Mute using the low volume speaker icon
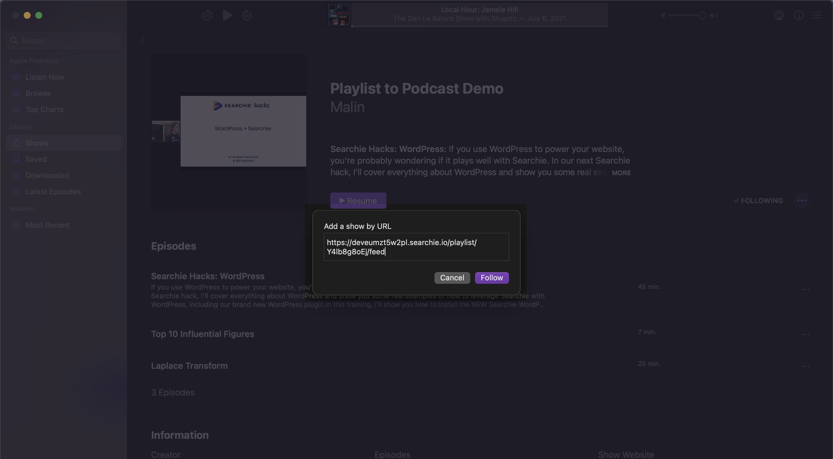This screenshot has width=833, height=459. coord(663,15)
